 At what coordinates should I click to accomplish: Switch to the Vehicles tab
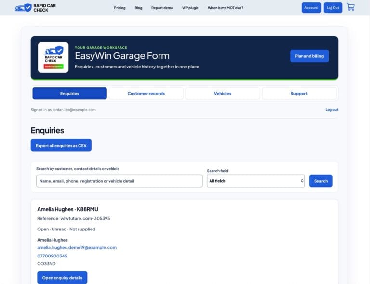[x=223, y=94]
